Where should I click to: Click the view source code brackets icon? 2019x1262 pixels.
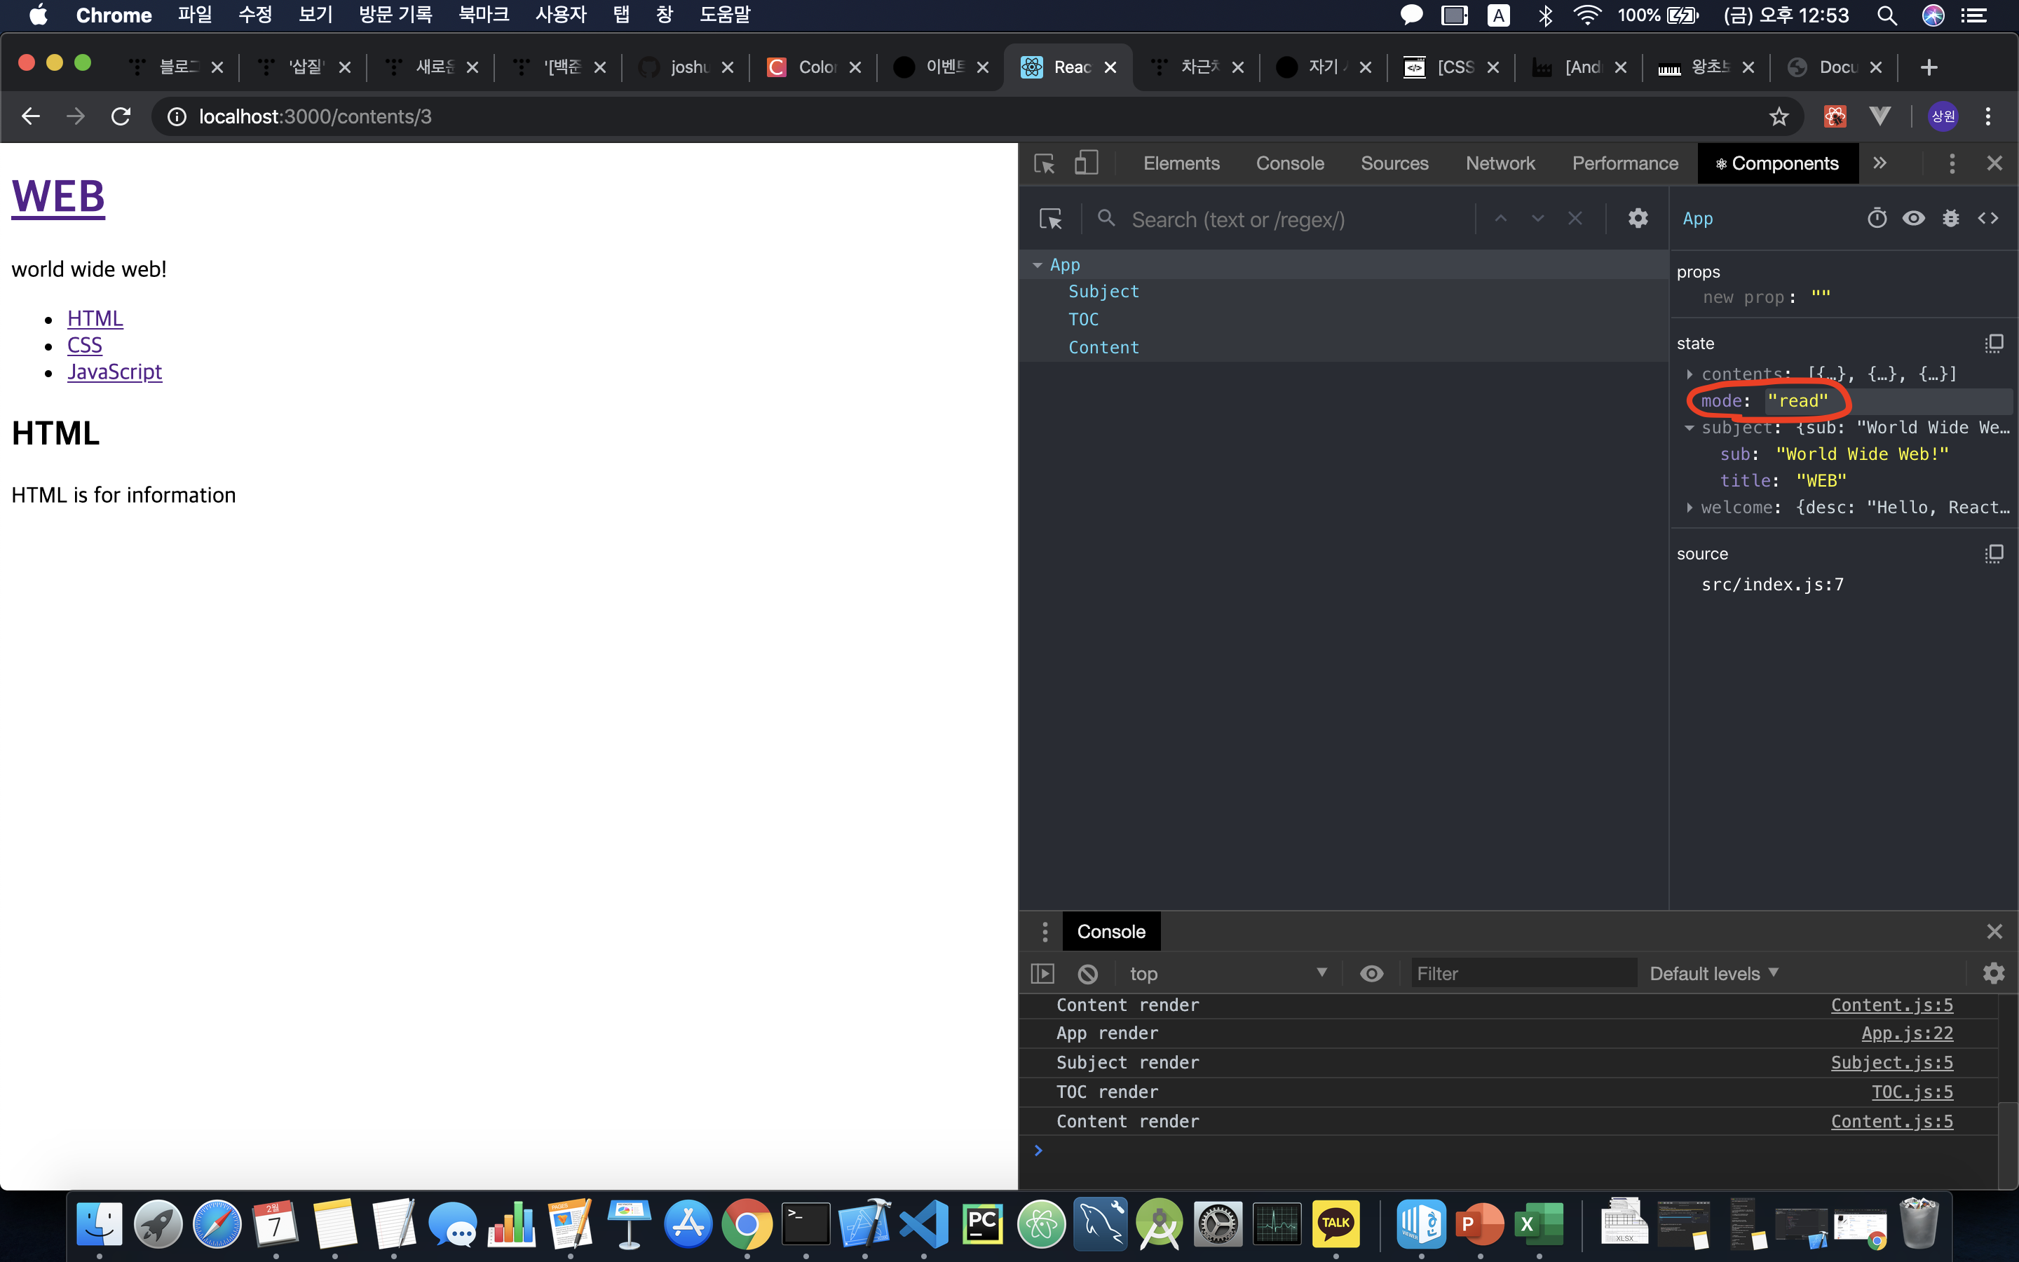point(1988,219)
